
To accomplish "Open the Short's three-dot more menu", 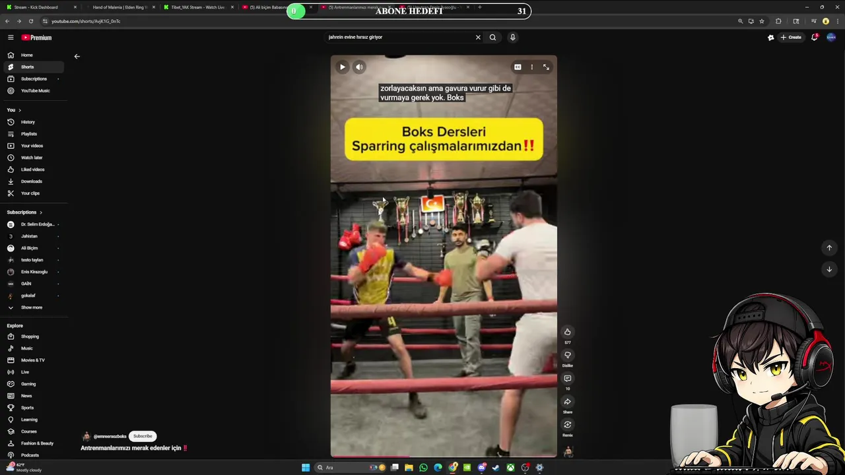I will (532, 67).
